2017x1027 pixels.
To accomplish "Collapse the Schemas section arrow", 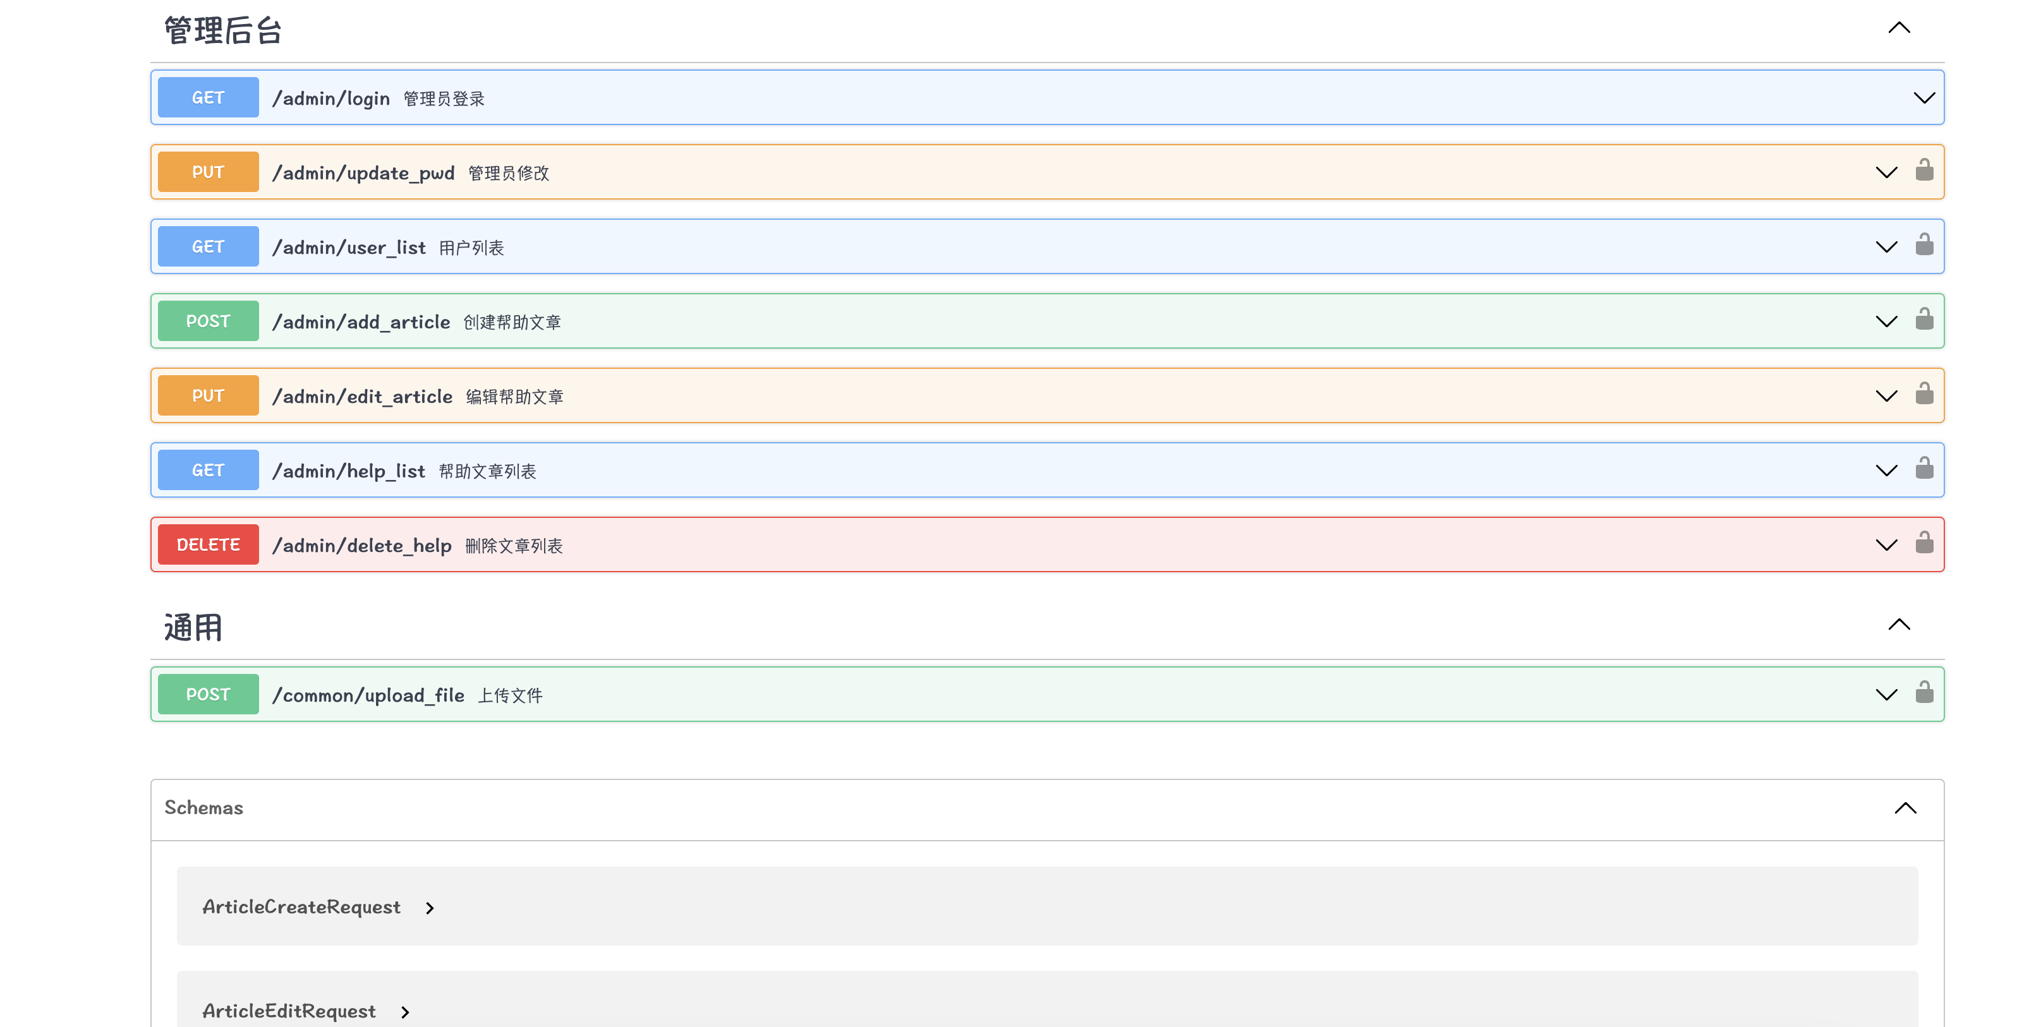I will (1905, 808).
